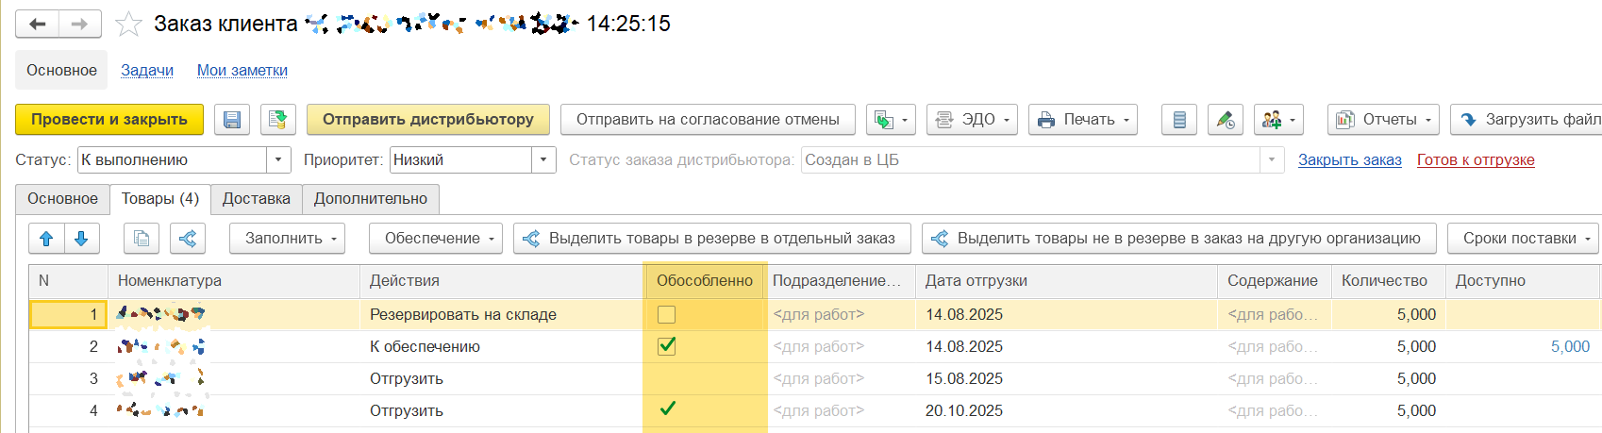Add order to favorites with star icon
The height and width of the screenshot is (433, 1602).
click(128, 24)
